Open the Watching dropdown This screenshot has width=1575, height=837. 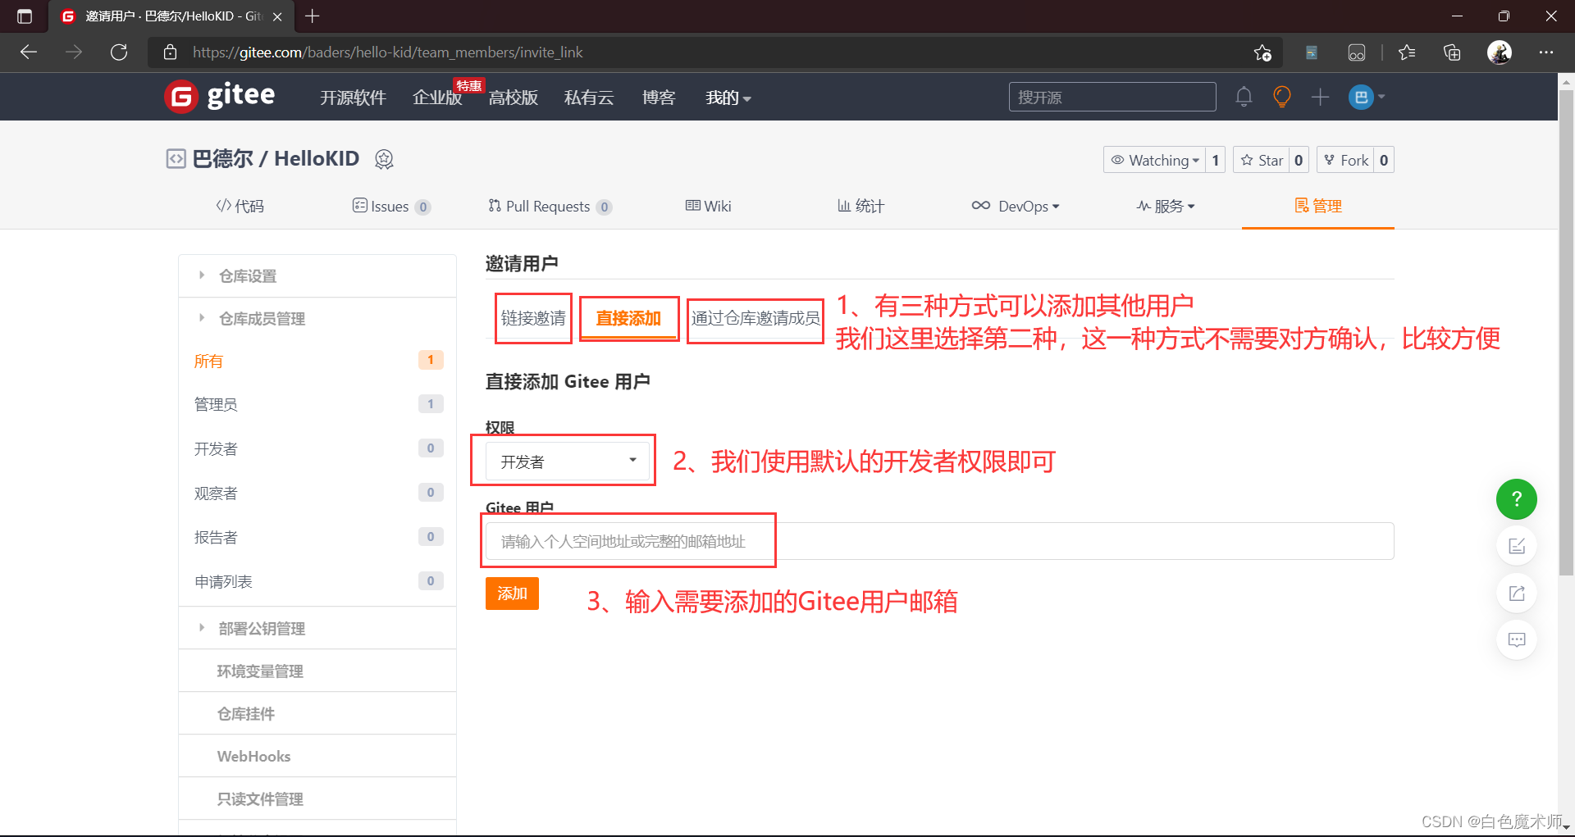(1154, 160)
